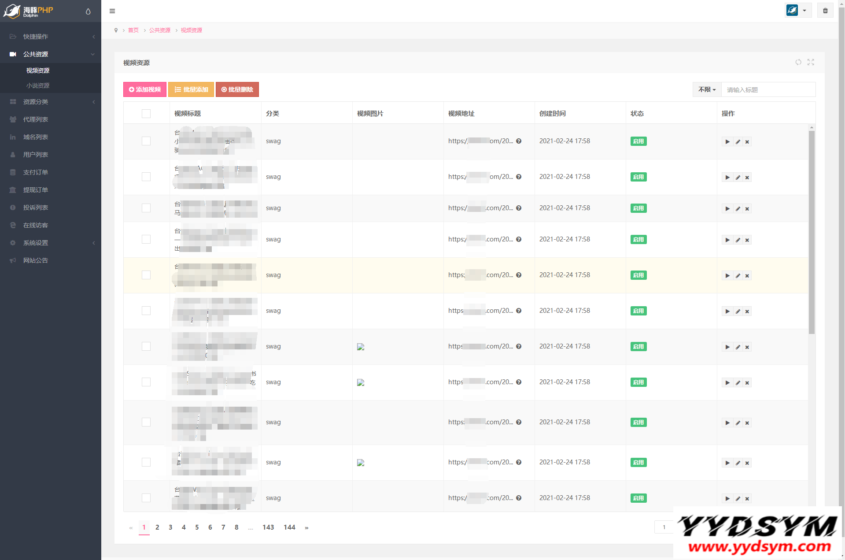Image resolution: width=845 pixels, height=560 pixels.
Task: Play the video in the first table row
Action: [727, 142]
